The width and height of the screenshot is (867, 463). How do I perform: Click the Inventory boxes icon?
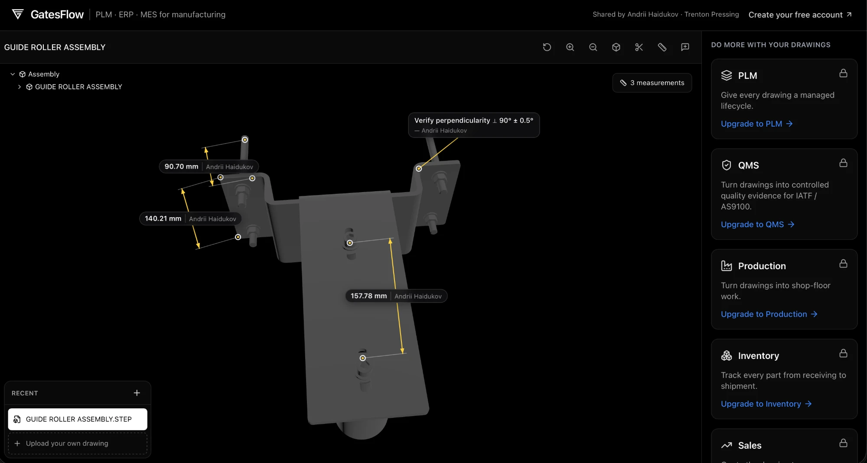point(727,355)
